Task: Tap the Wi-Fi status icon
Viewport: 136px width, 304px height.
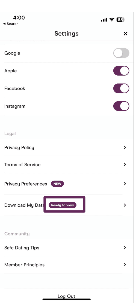Action: pos(112,20)
